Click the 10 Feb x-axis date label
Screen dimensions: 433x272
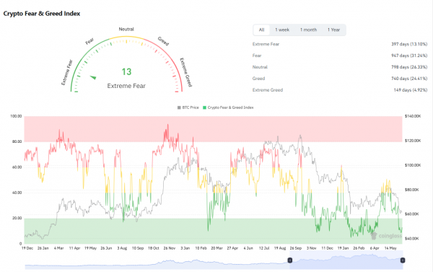click(201, 248)
